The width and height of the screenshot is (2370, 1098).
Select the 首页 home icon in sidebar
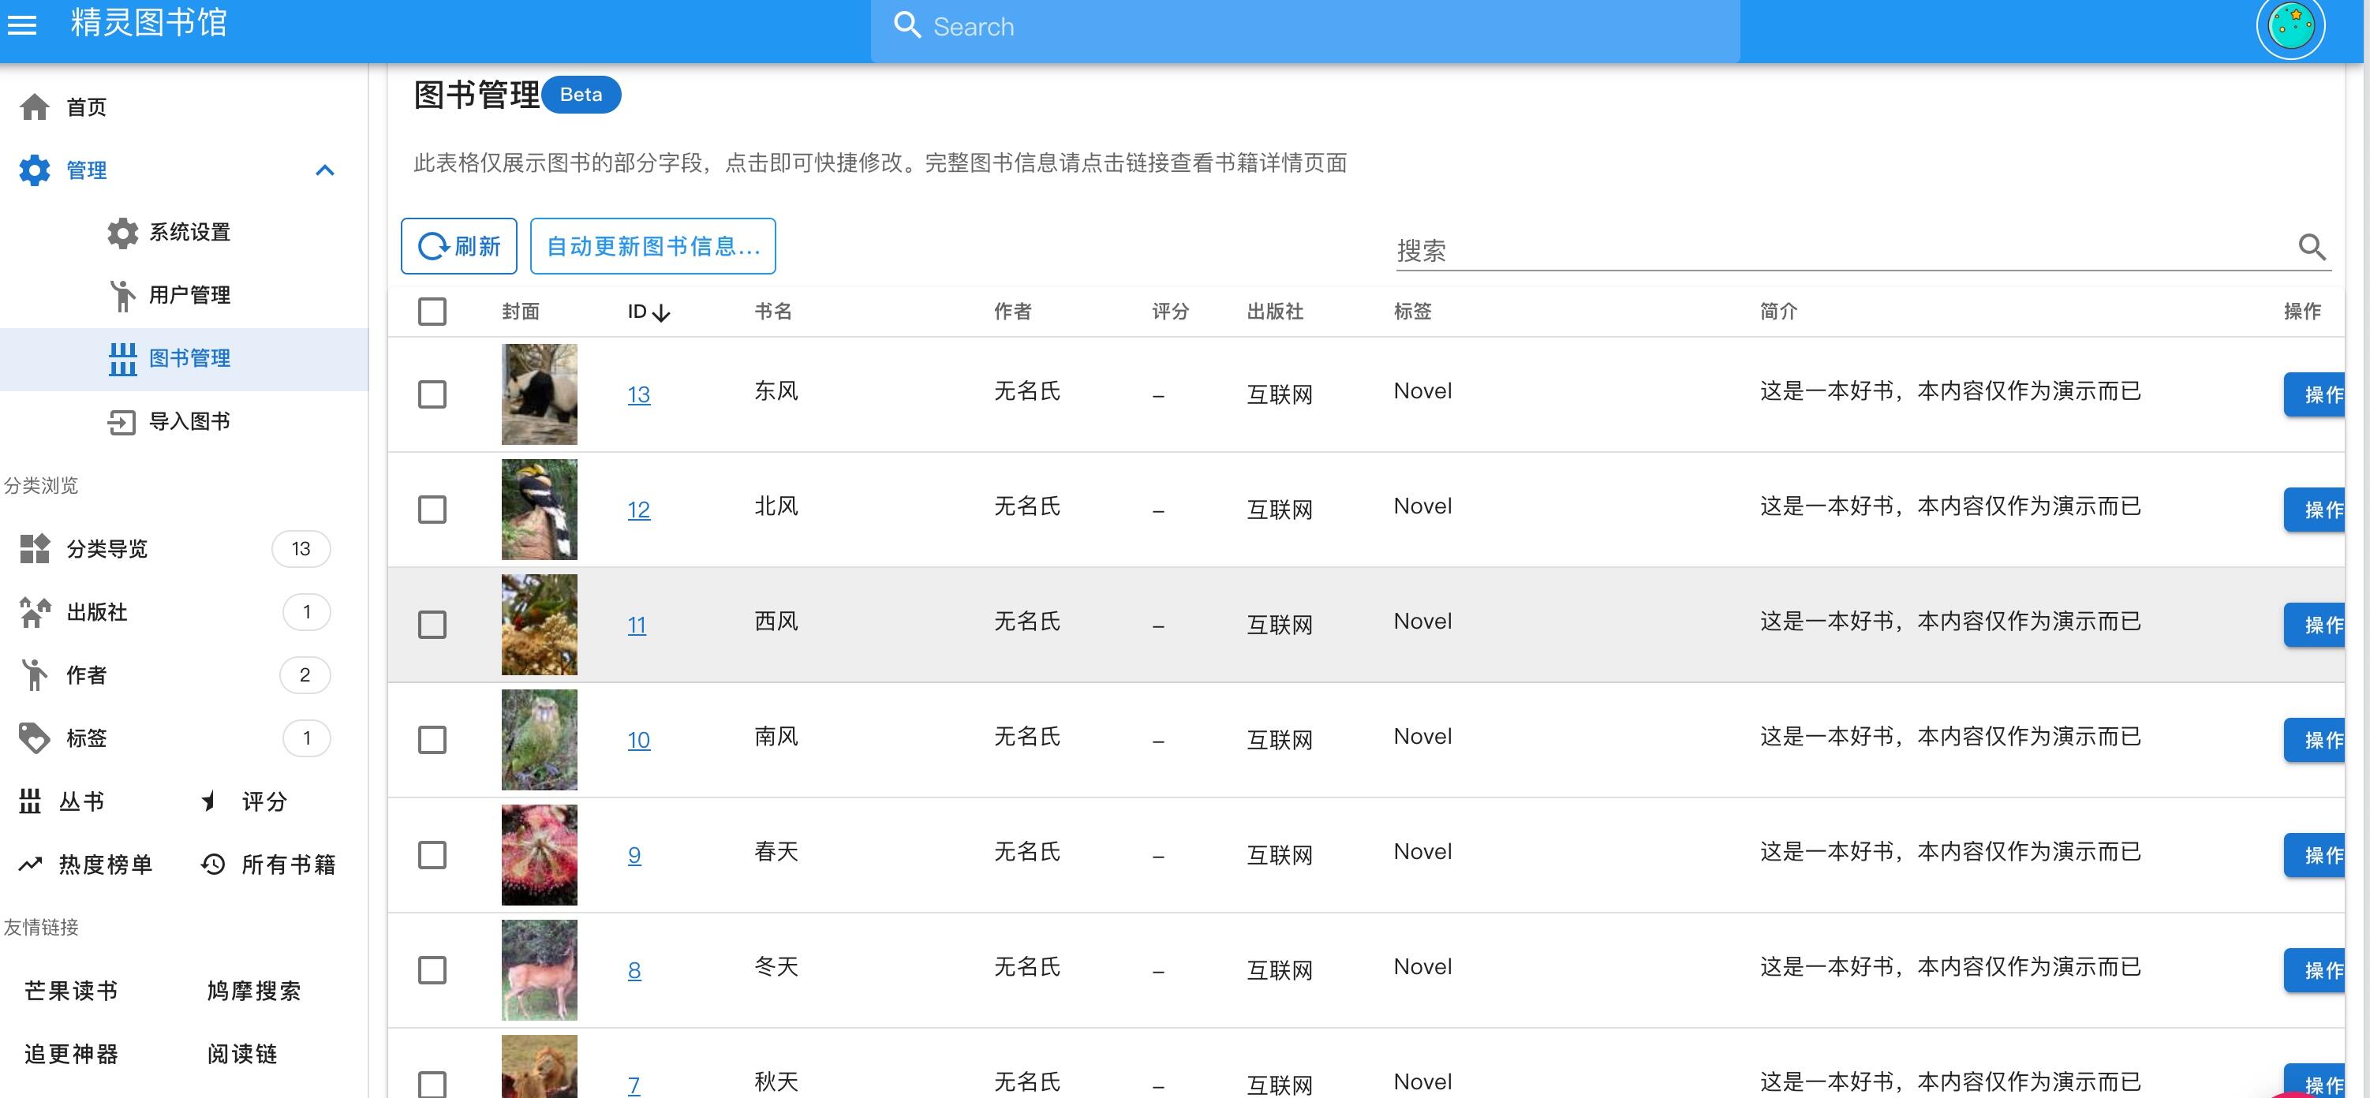click(x=34, y=106)
